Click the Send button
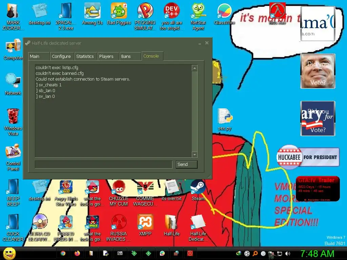Viewport: 347px width, 260px height. [187, 165]
